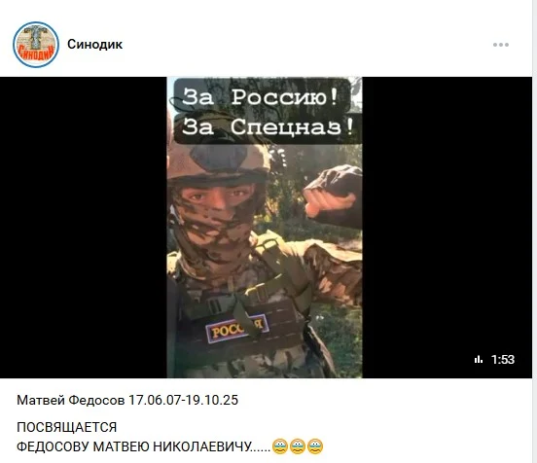Click the audio bars icon beside duration
The height and width of the screenshot is (463, 537).
(x=479, y=359)
